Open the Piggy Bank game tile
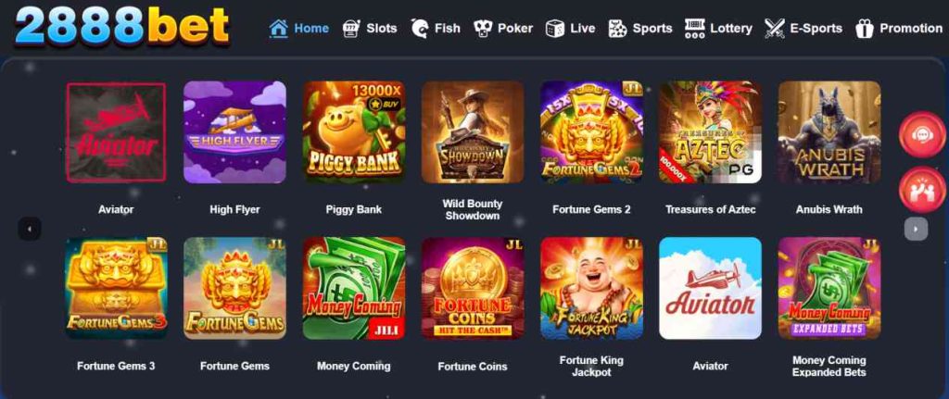 tap(353, 132)
